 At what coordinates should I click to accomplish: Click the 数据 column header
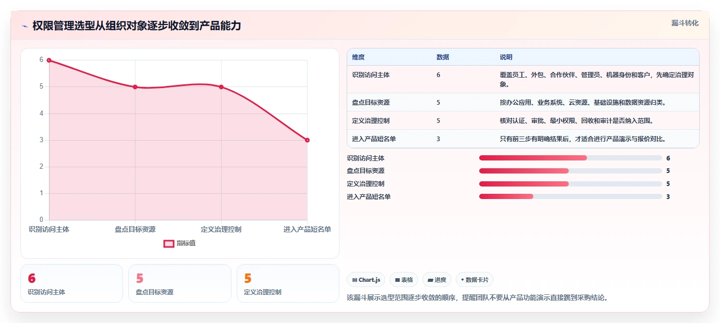[443, 57]
